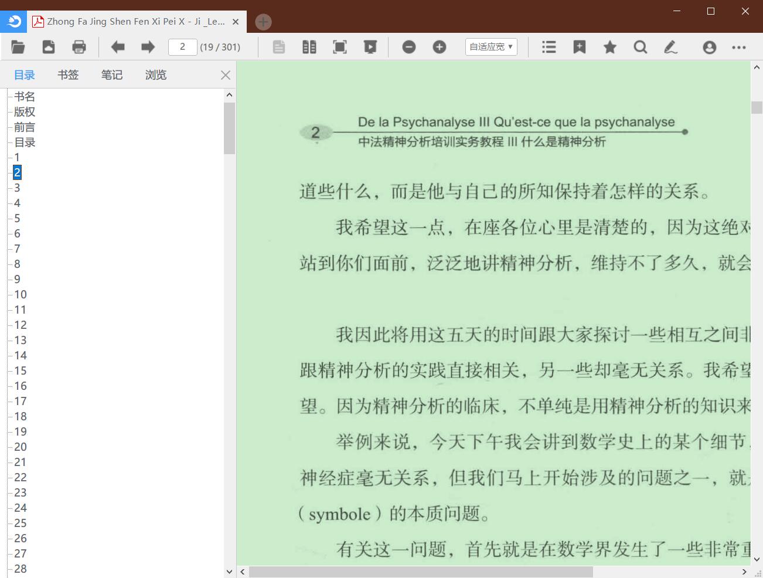The image size is (763, 578).
Task: Click the page number input field
Action: point(182,47)
